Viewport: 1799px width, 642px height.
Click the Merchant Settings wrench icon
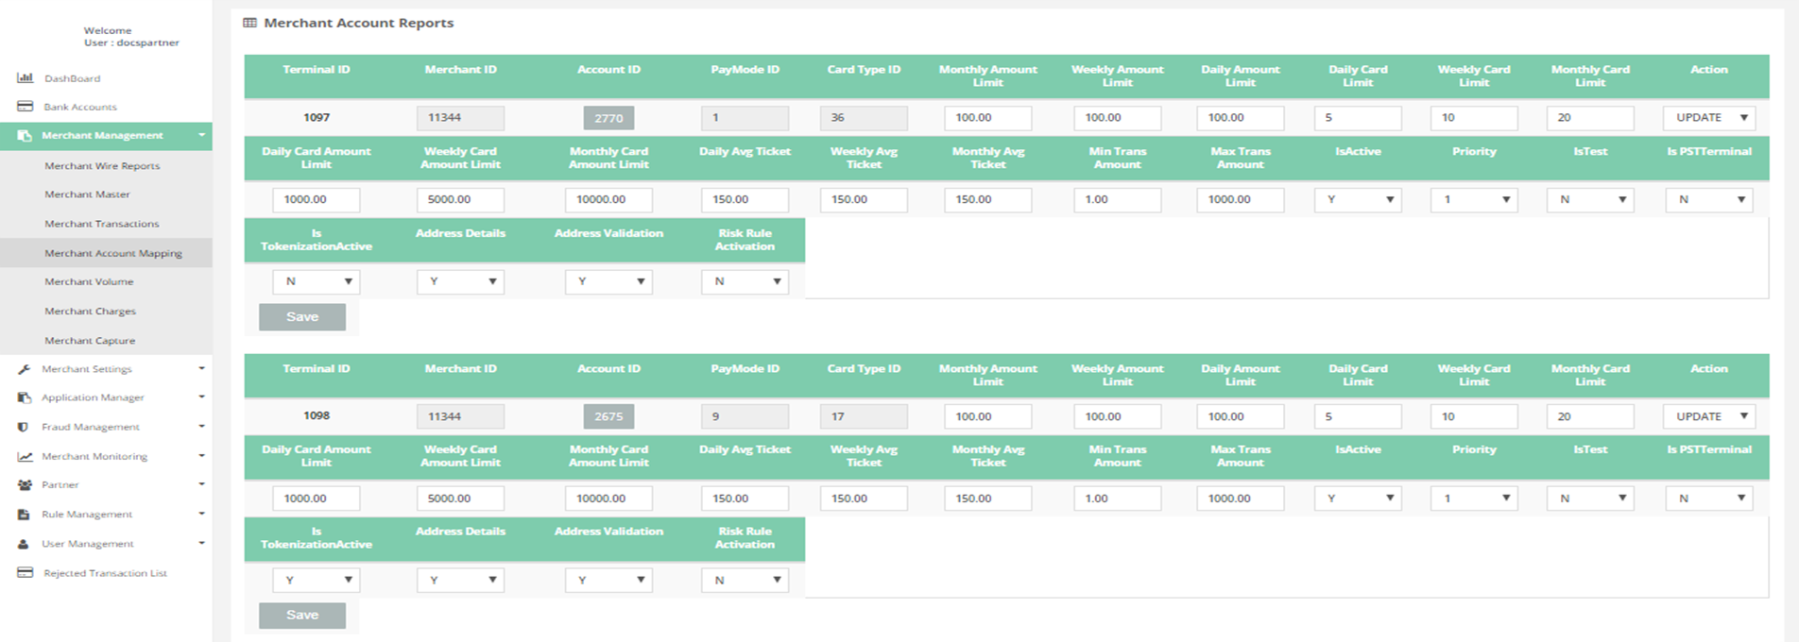[x=25, y=369]
